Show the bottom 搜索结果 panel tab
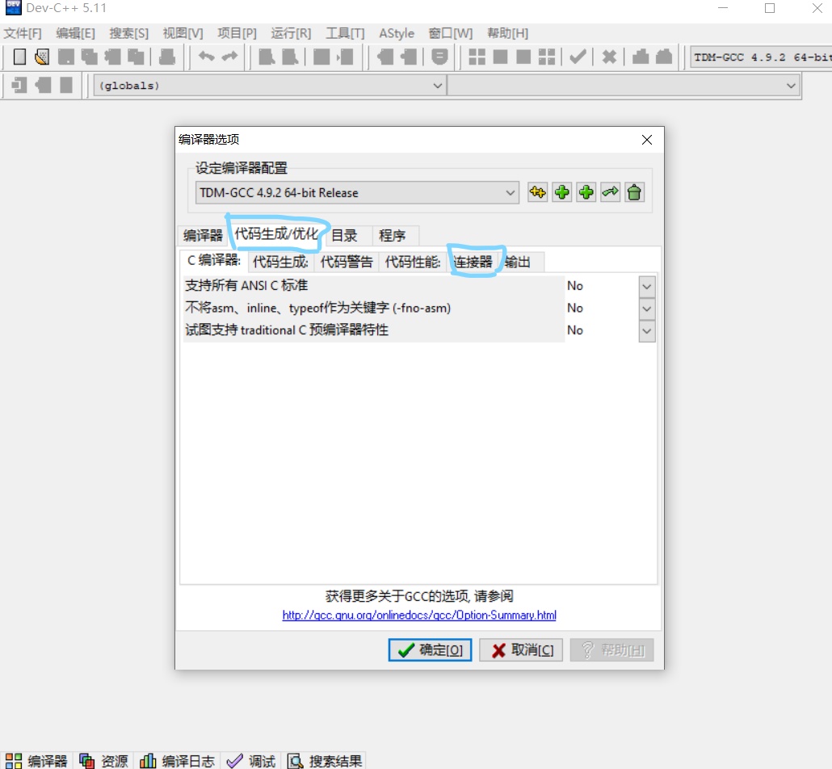Image resolution: width=832 pixels, height=769 pixels. pyautogui.click(x=325, y=761)
